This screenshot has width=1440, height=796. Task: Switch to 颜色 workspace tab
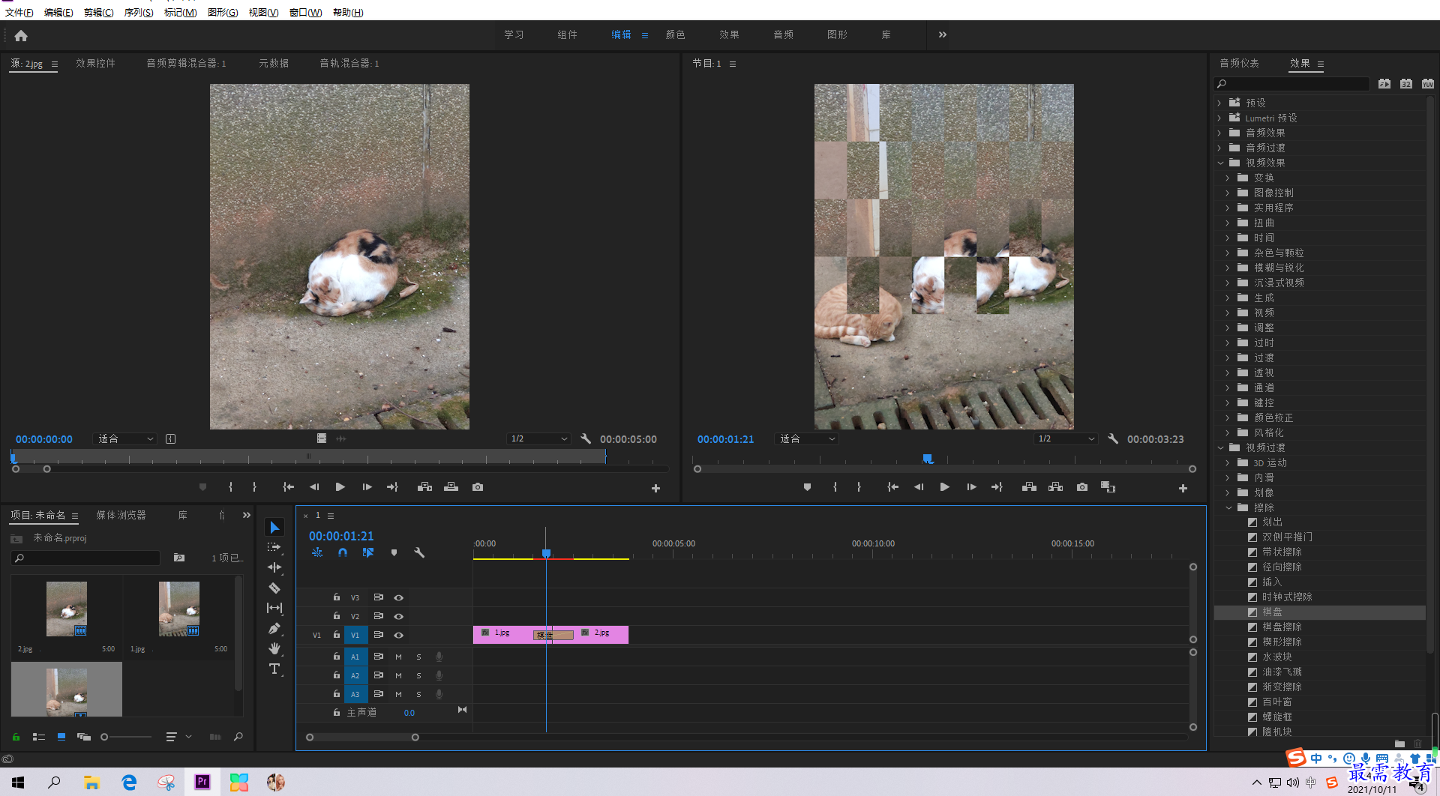click(x=676, y=34)
